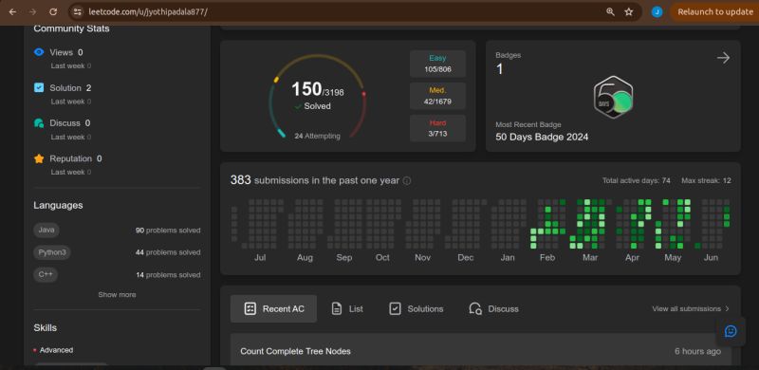
Task: Open the Solutions tab
Action: [x=417, y=308]
